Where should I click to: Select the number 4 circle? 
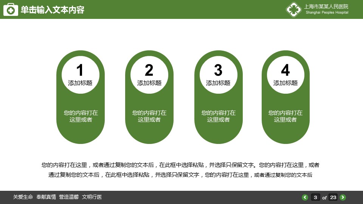(285, 74)
